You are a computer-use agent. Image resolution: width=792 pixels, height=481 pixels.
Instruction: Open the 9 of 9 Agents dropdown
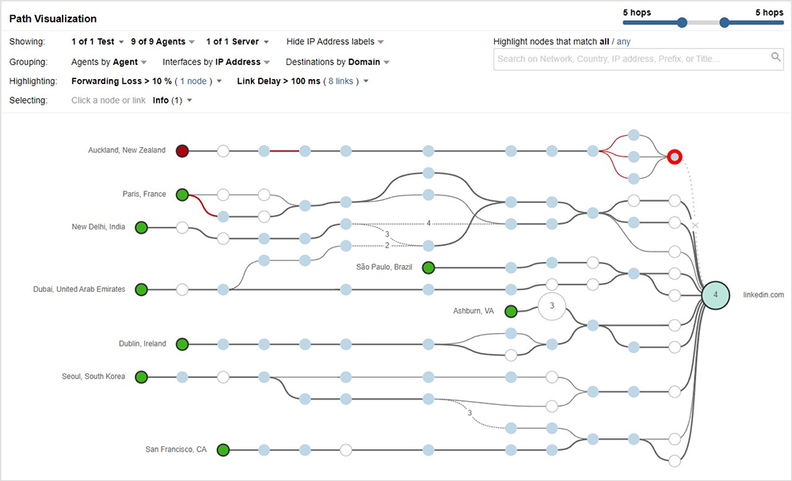pos(162,41)
